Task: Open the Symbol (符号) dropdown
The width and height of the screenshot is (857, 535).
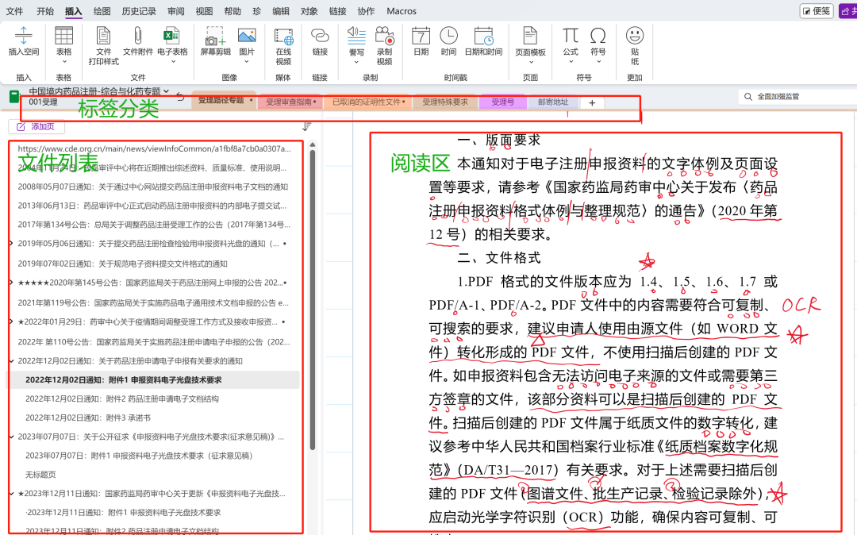Action: pos(598,61)
